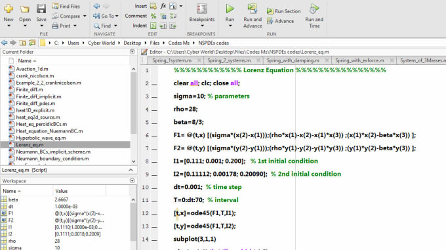This screenshot has width=446, height=250.
Task: Set breakpoint dash on line 12
Action: coord(154,214)
